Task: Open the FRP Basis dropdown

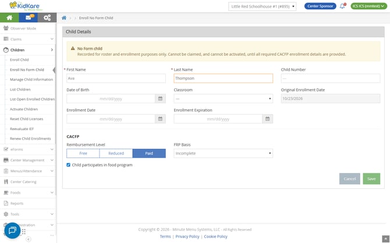Action: [x=224, y=153]
